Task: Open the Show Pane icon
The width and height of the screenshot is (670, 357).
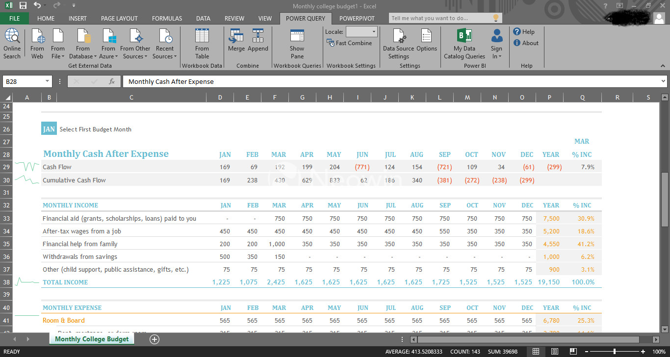Action: click(297, 44)
